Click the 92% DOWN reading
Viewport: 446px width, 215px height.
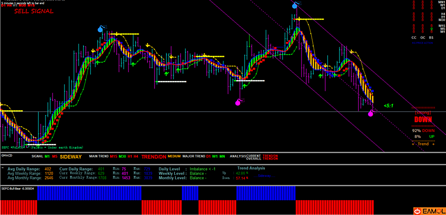423,130
